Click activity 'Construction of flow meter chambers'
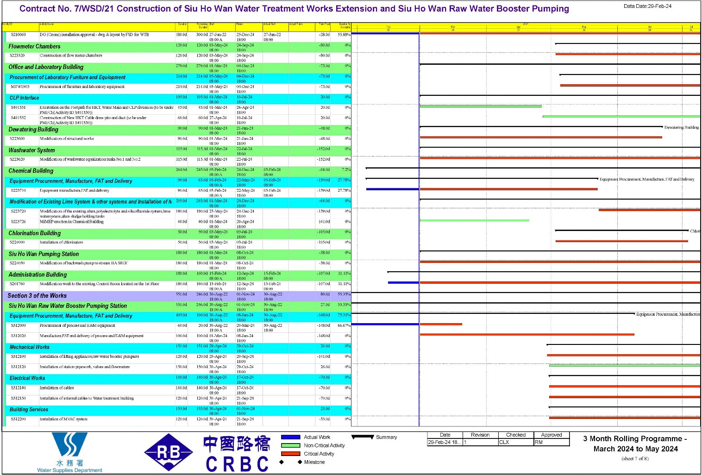 click(x=71, y=56)
